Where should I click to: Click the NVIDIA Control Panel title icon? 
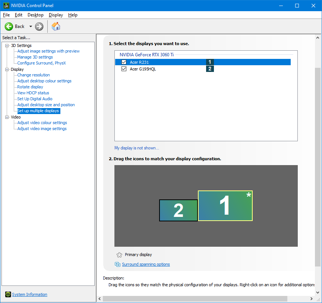pyautogui.click(x=6, y=6)
